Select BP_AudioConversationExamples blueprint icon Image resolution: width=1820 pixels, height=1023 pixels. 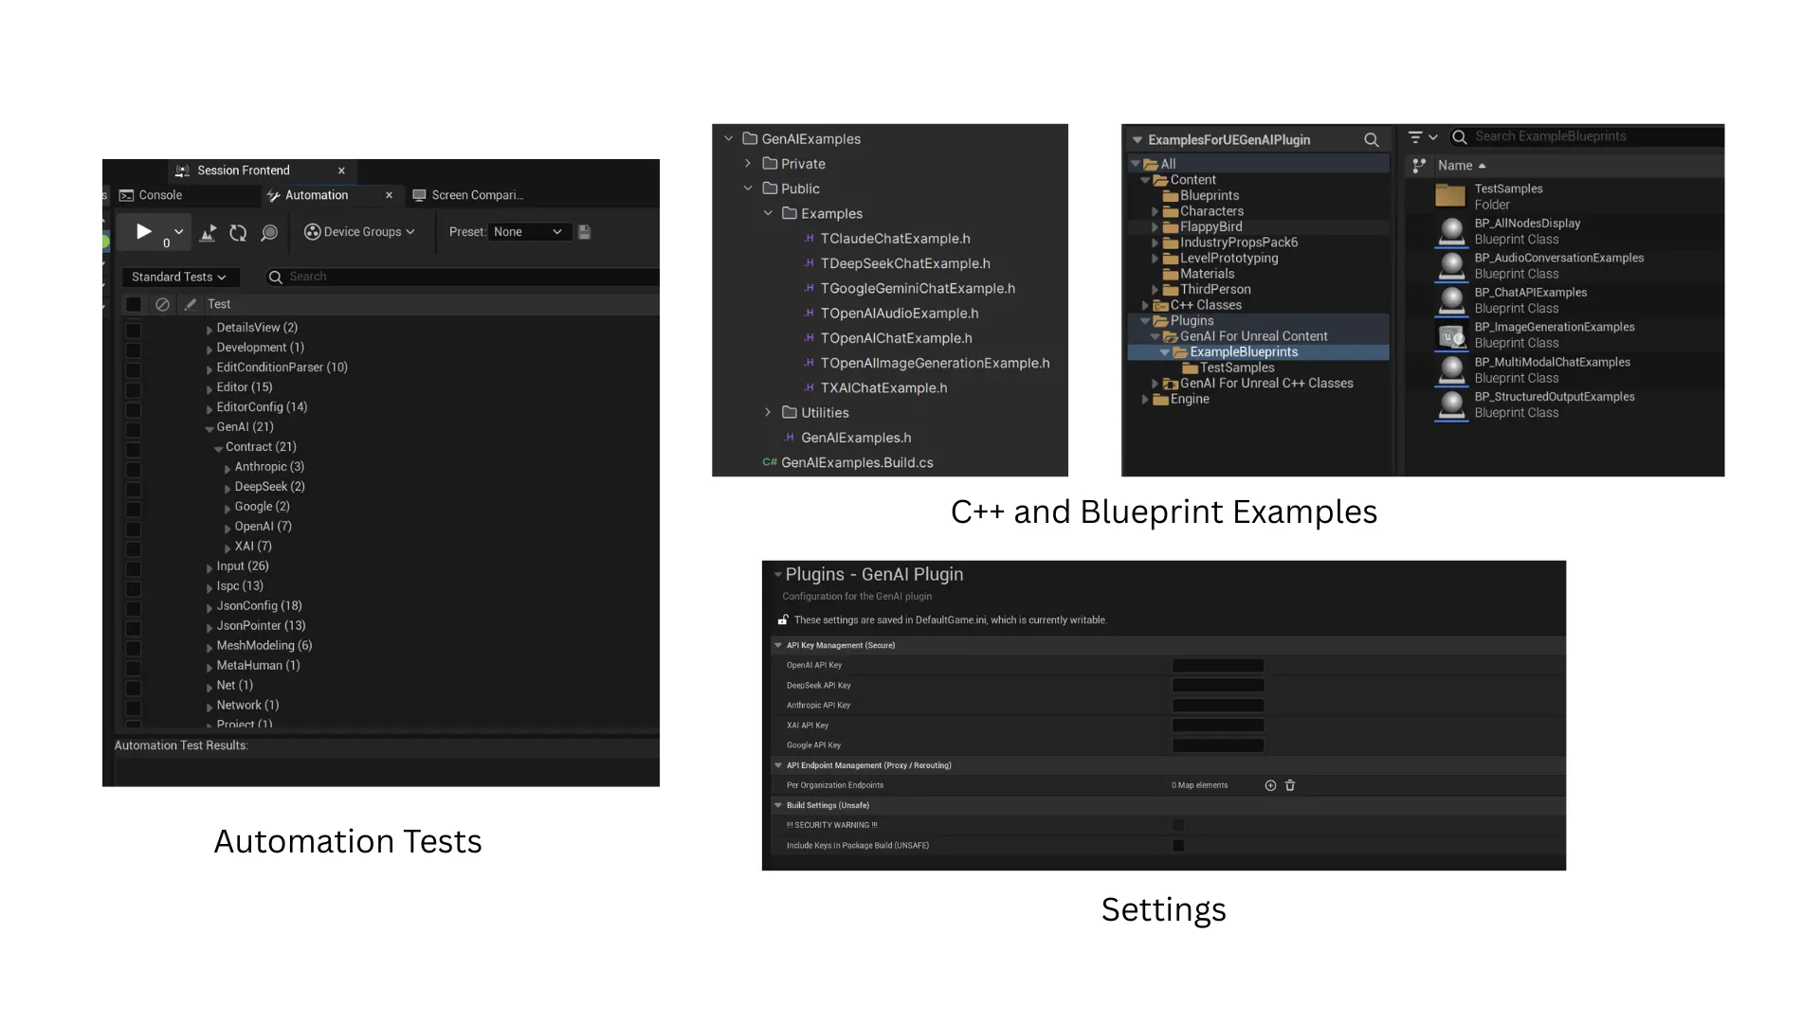tap(1451, 266)
